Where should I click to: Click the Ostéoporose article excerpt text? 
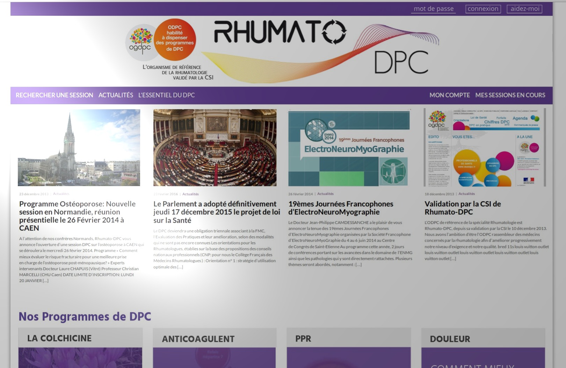(81, 260)
